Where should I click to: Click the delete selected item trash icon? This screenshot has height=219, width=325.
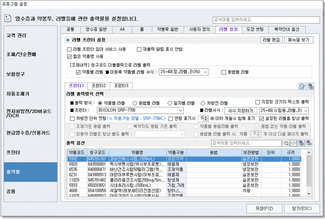point(301,143)
